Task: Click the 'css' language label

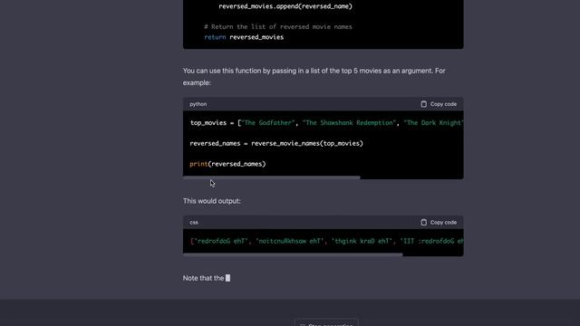Action: 194,223
